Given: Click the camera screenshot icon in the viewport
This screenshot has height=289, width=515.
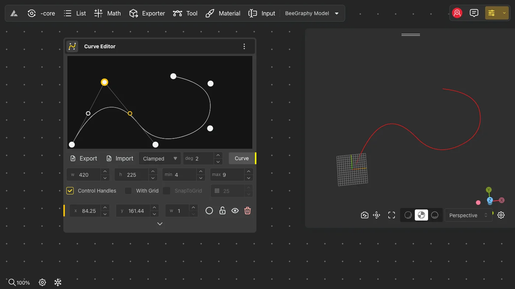Looking at the screenshot, I should (x=364, y=215).
